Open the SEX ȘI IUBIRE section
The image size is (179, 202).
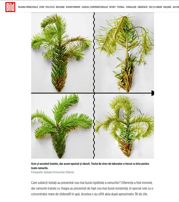coord(155,7)
